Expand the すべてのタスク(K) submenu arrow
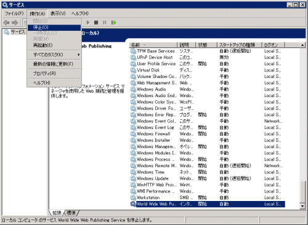This screenshot has width=308, height=225. [x=79, y=55]
